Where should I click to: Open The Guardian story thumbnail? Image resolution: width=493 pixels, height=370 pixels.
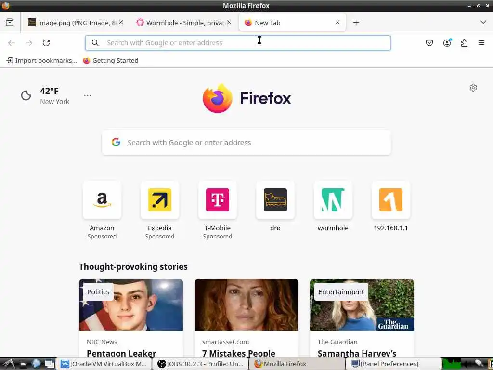click(x=362, y=305)
